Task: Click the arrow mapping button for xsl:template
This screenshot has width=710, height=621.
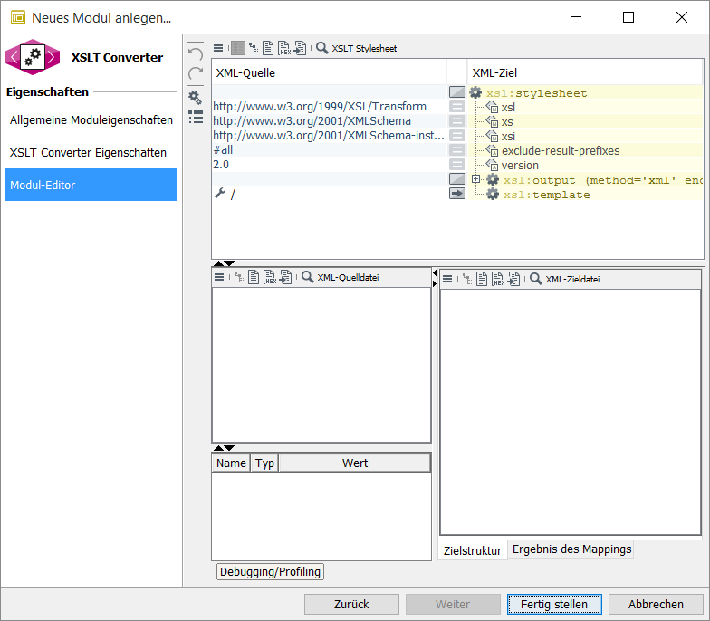Action: [457, 194]
